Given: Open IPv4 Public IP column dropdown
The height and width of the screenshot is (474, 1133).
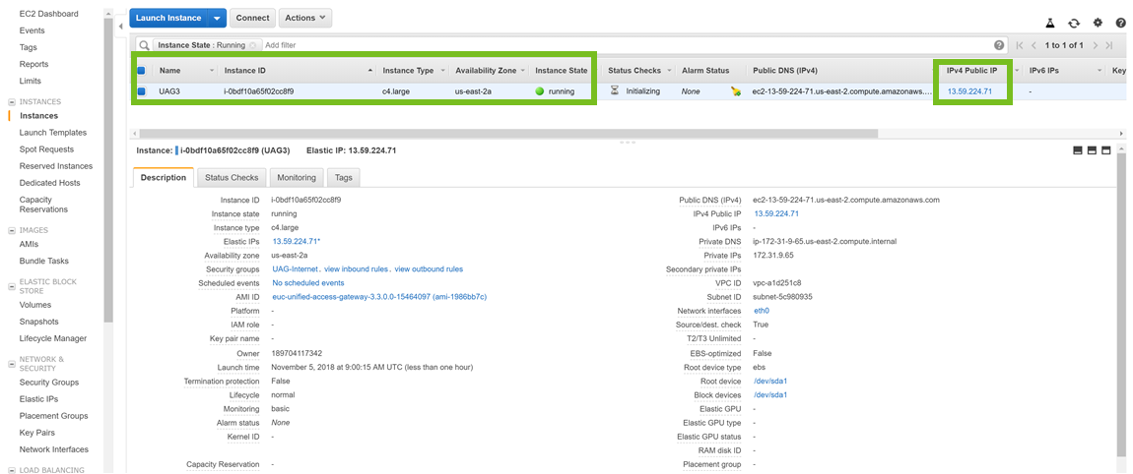Looking at the screenshot, I should [1017, 71].
